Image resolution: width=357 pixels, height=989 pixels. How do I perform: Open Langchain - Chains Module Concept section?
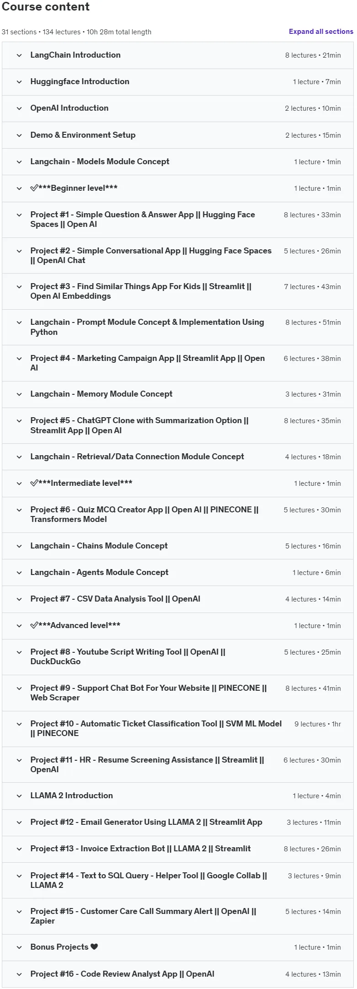click(177, 546)
